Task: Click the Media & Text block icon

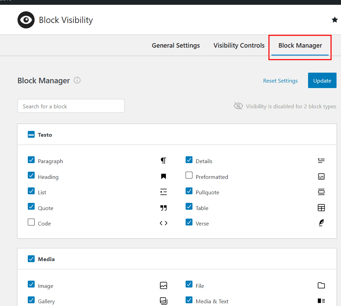Action: 321,301
